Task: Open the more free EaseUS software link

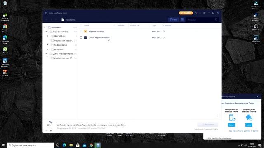Action: [243, 131]
